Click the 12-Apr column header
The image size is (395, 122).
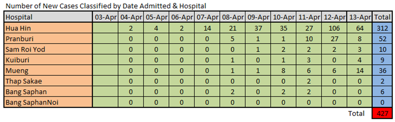pyautogui.click(x=334, y=17)
